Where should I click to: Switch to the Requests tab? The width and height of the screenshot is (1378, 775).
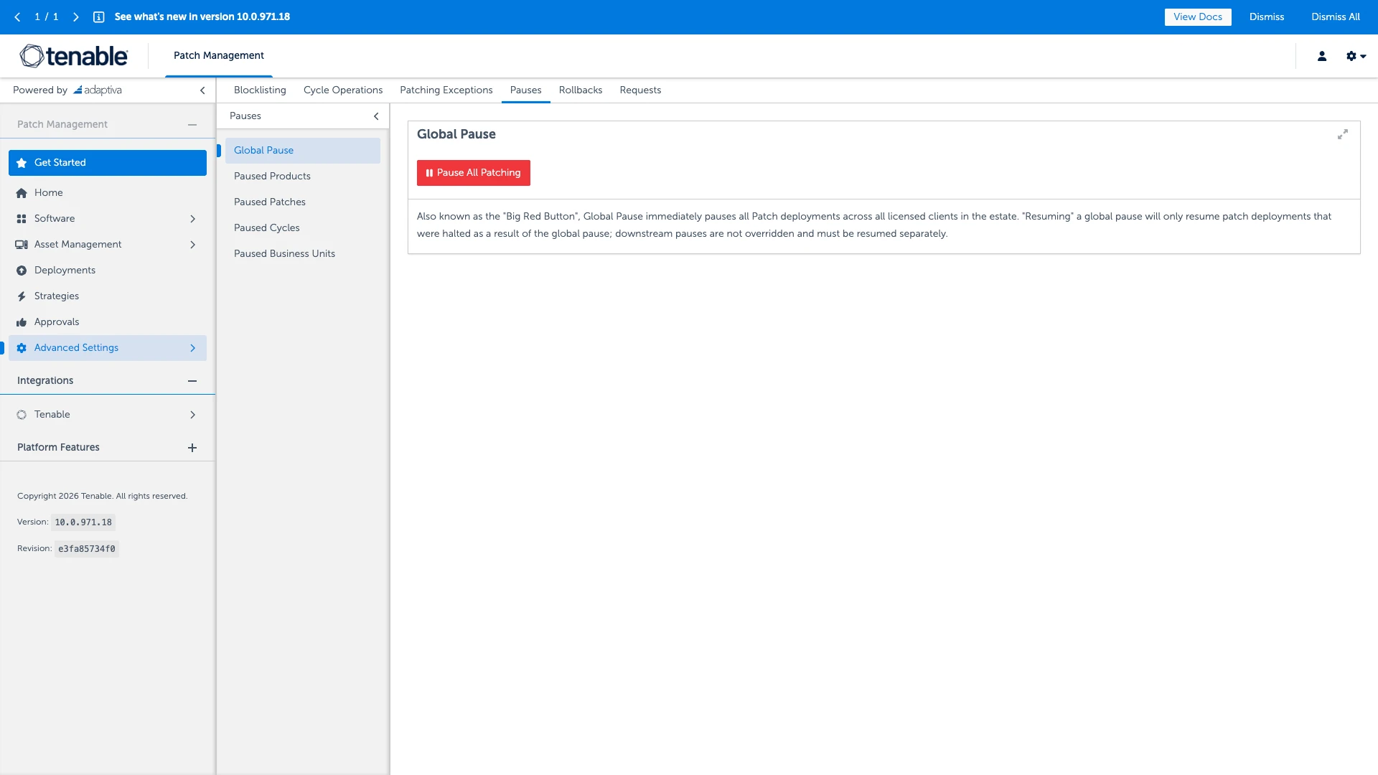pos(640,90)
